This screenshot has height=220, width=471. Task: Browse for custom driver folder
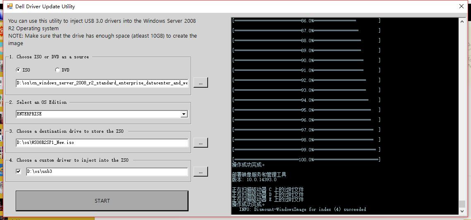point(201,171)
